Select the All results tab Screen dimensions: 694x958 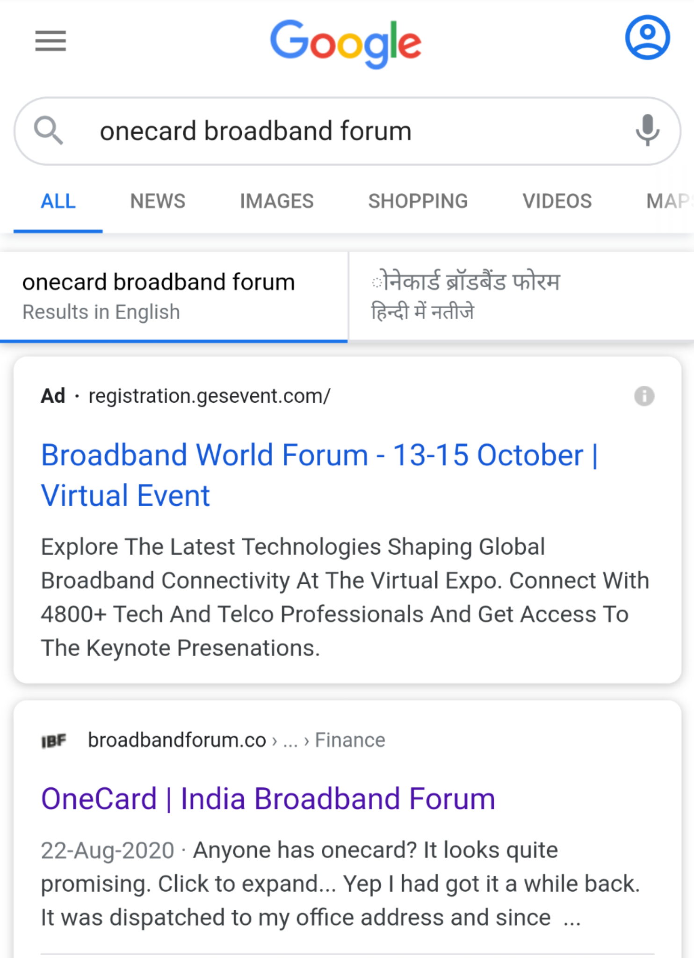58,202
